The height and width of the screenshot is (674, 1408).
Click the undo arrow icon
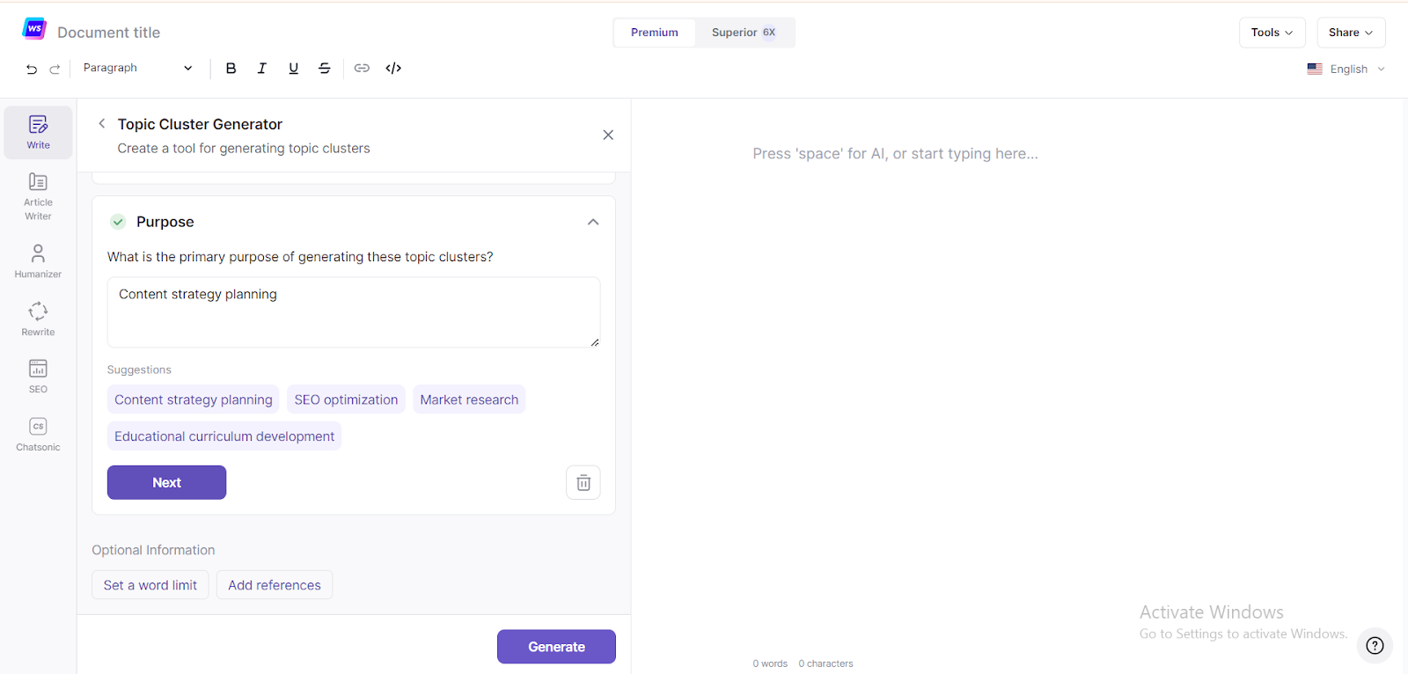click(32, 69)
